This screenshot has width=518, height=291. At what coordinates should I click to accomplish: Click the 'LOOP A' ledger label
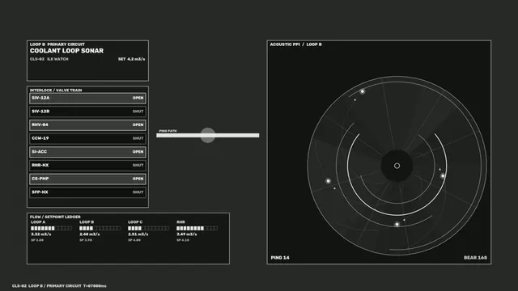(x=38, y=222)
